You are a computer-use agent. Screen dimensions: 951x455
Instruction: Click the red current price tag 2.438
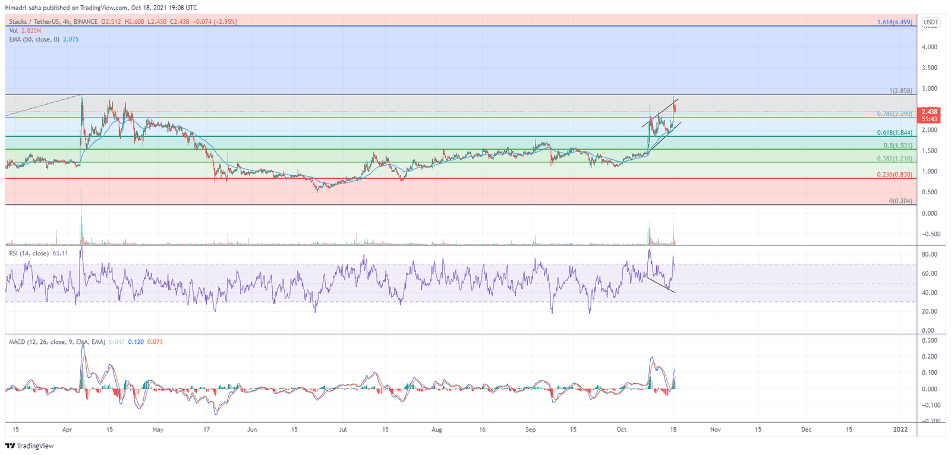pos(929,112)
